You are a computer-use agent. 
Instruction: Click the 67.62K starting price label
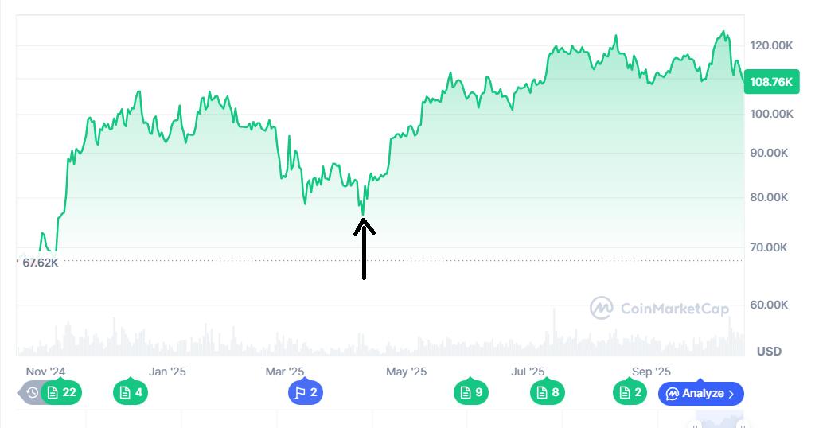coord(40,262)
